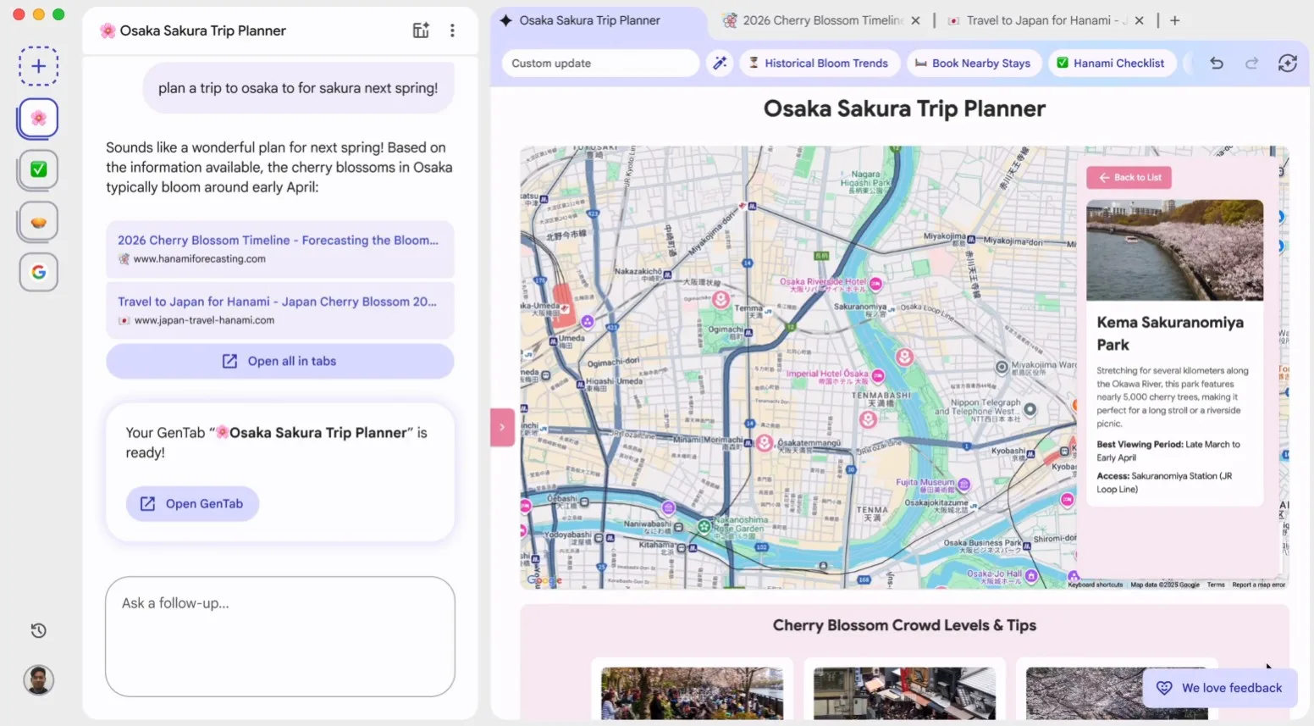Image resolution: width=1314 pixels, height=726 pixels.
Task: Open the three-dot menu in the chat panel
Action: [x=453, y=30]
